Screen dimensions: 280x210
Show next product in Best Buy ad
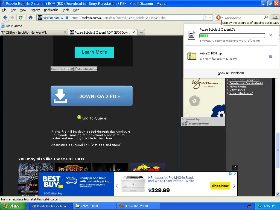(x=234, y=186)
